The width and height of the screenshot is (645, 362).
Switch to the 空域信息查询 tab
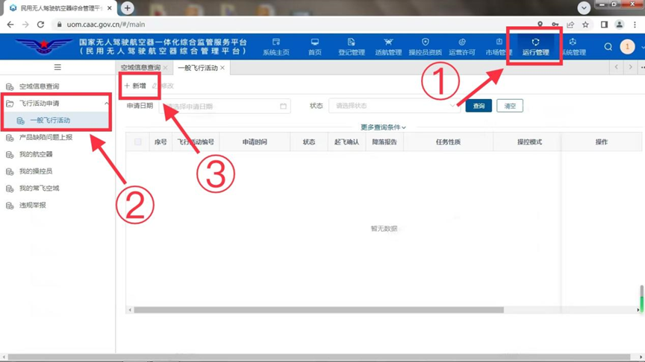140,68
